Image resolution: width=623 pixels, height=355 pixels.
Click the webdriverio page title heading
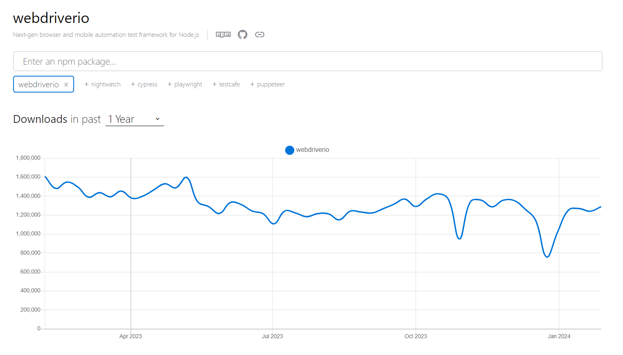click(51, 18)
